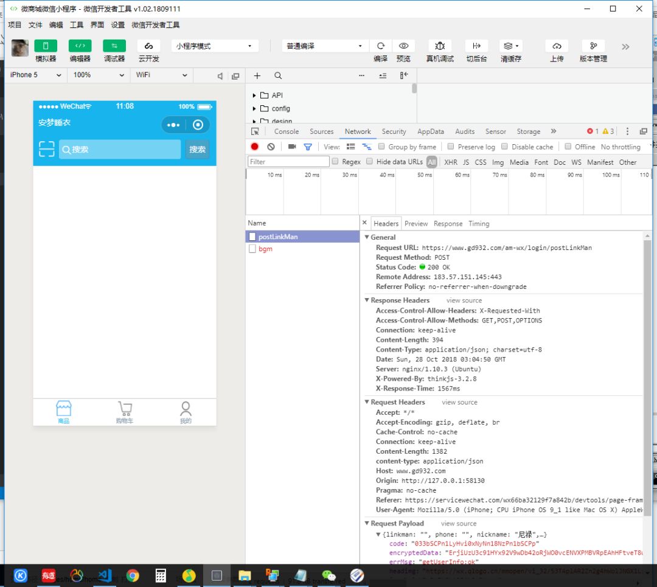
Task: Tap the 搜索 button in simulator
Action: 197,149
